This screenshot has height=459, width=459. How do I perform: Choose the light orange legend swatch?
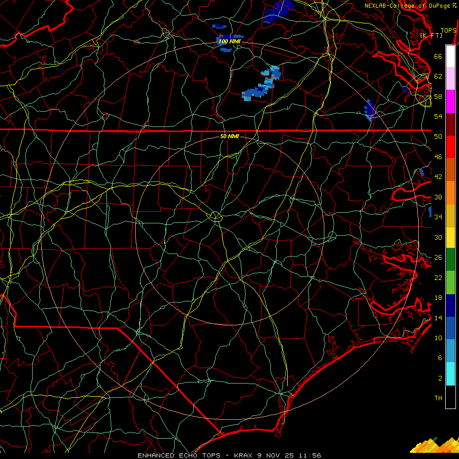tap(450, 193)
